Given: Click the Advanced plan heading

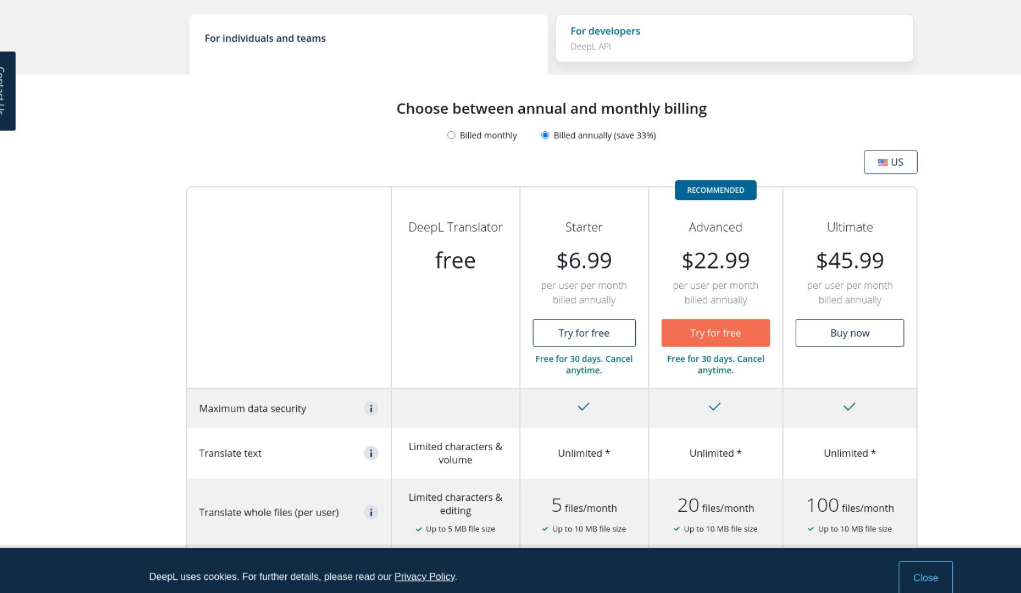Looking at the screenshot, I should pyautogui.click(x=715, y=227).
